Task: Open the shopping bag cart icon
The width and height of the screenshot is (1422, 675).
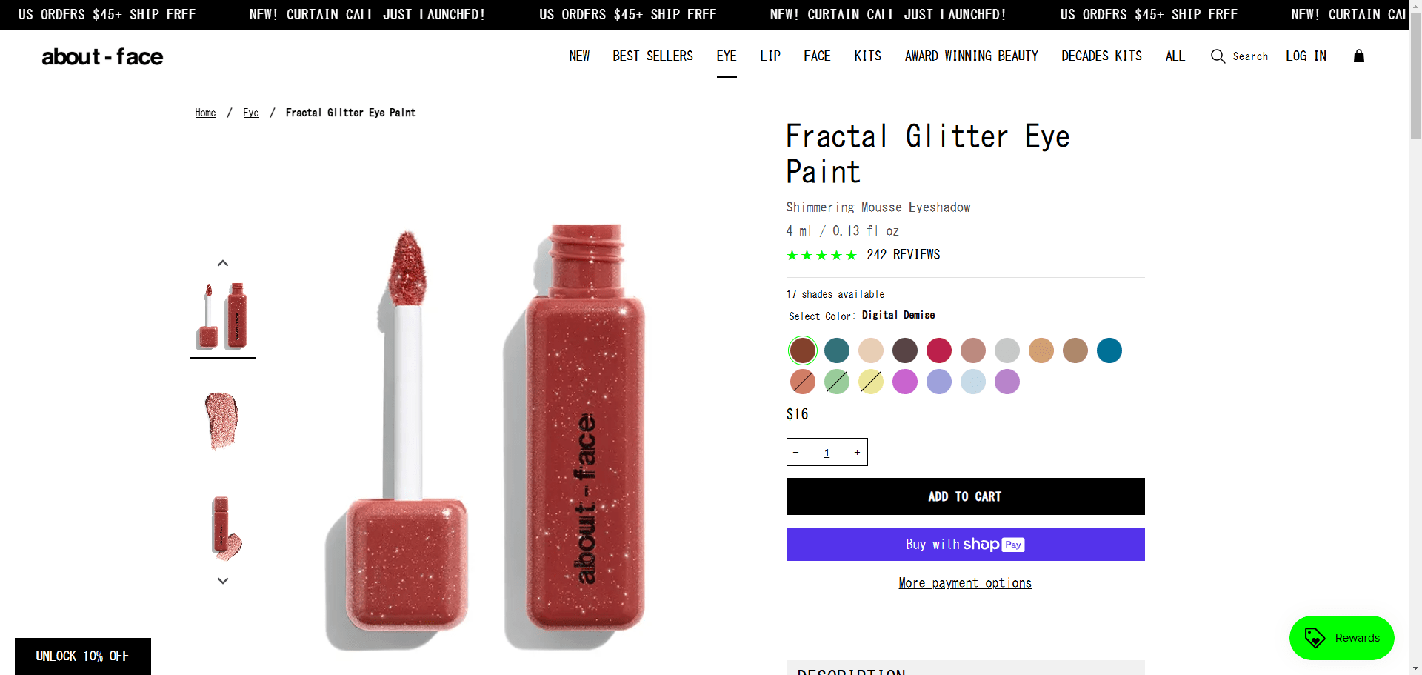Action: 1359,56
